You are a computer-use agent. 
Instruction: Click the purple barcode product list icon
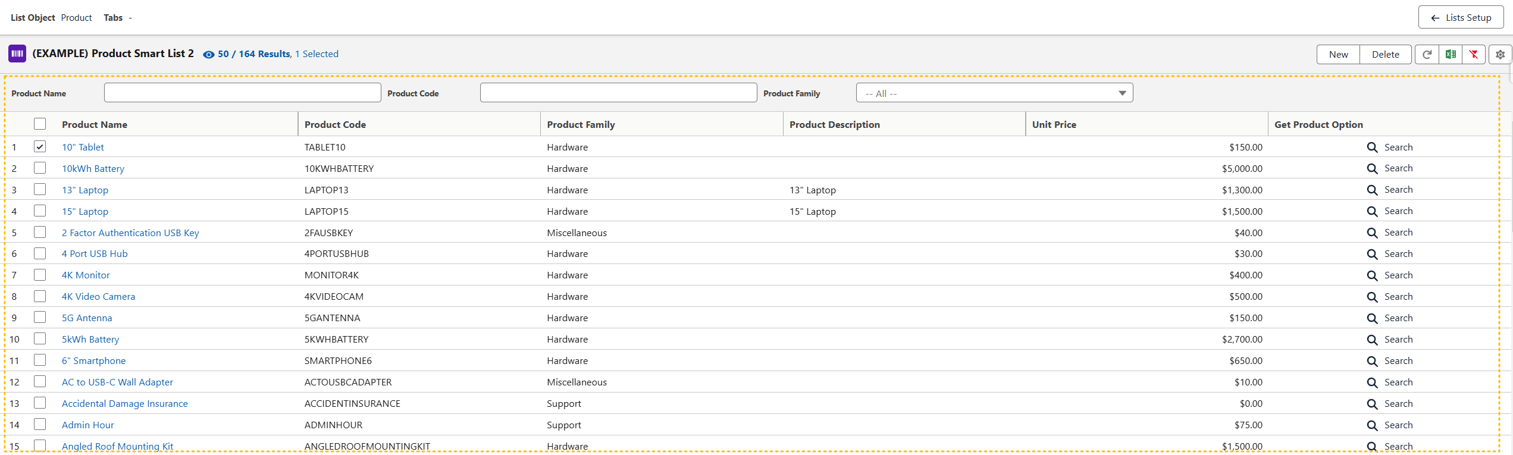tap(17, 54)
